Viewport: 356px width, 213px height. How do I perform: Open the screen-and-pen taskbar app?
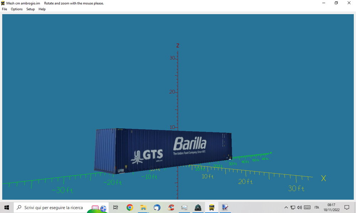(x=225, y=207)
